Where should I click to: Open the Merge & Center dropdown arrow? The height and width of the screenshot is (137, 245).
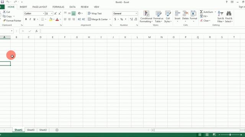point(110,19)
